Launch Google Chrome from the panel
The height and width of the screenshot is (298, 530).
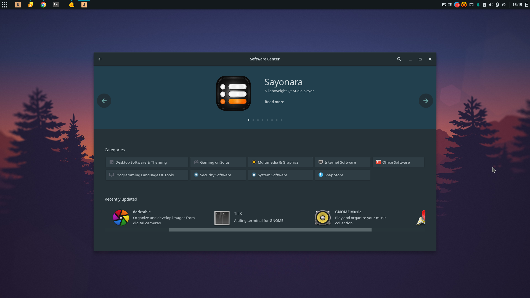43,5
